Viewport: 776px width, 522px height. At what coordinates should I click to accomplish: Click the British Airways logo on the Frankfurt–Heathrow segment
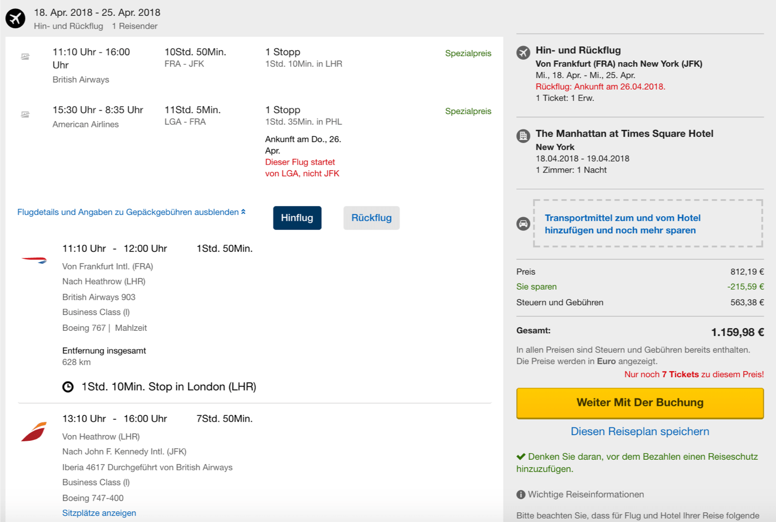click(34, 260)
